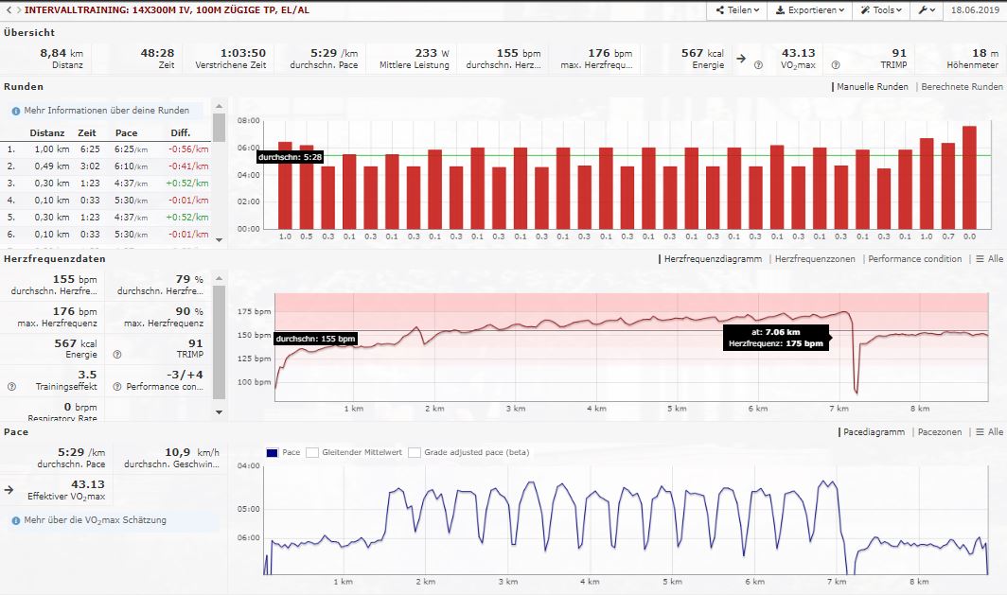Open the Exportieren dropdown menu
The image size is (1007, 595).
pos(805,10)
